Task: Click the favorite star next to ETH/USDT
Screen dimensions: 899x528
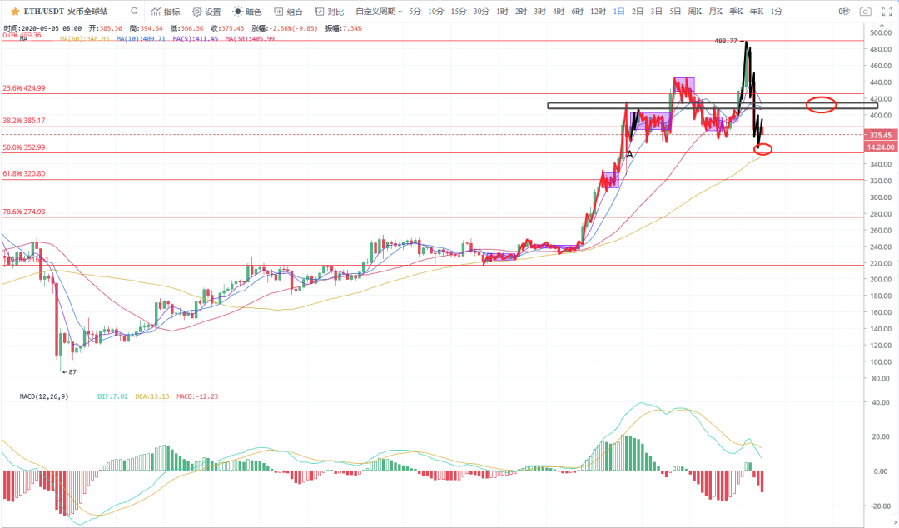Action: pos(16,12)
